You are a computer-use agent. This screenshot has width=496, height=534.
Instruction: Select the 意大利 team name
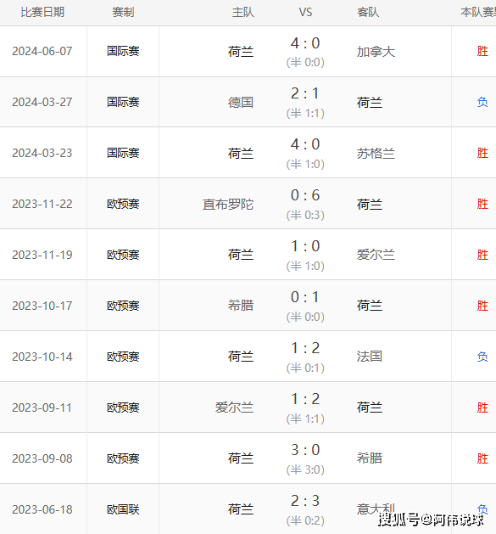(376, 509)
